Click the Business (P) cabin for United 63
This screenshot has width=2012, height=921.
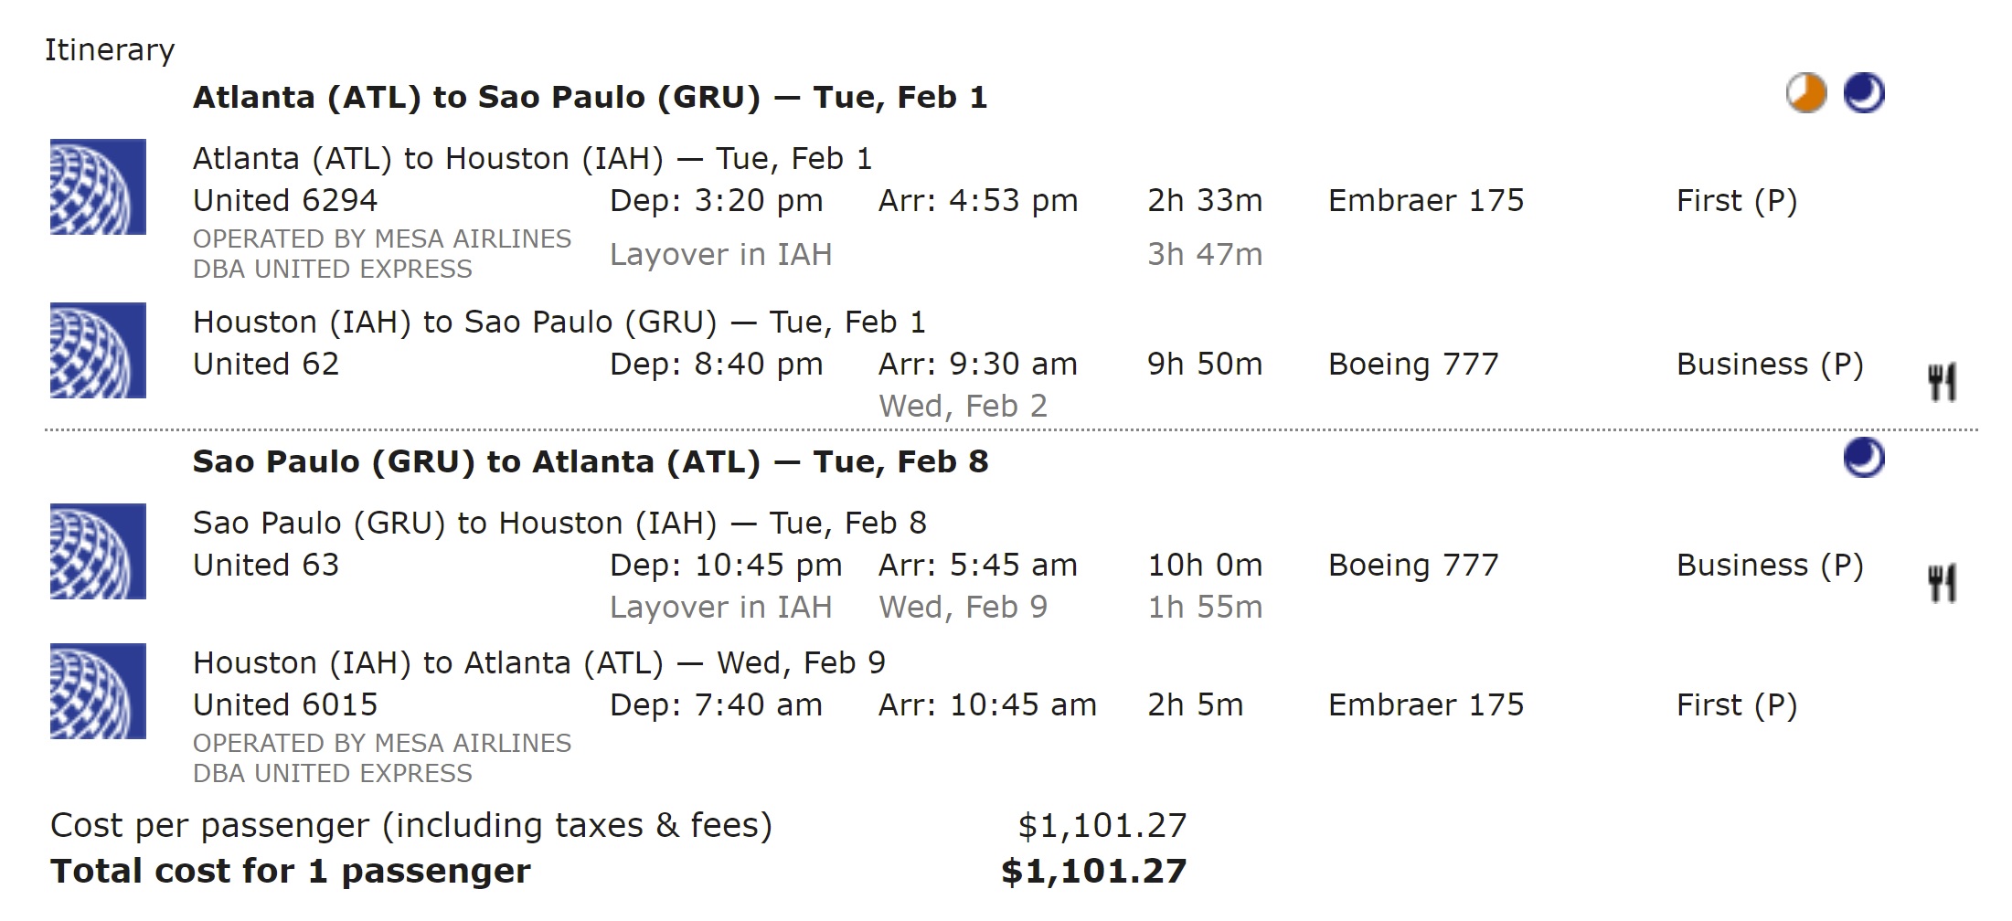1769,566
